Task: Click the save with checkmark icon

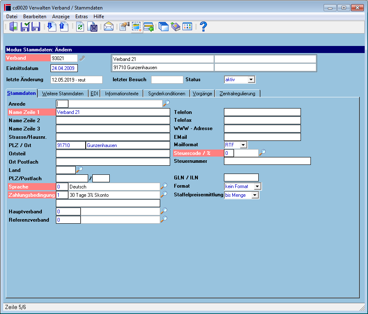Action: pos(25,27)
